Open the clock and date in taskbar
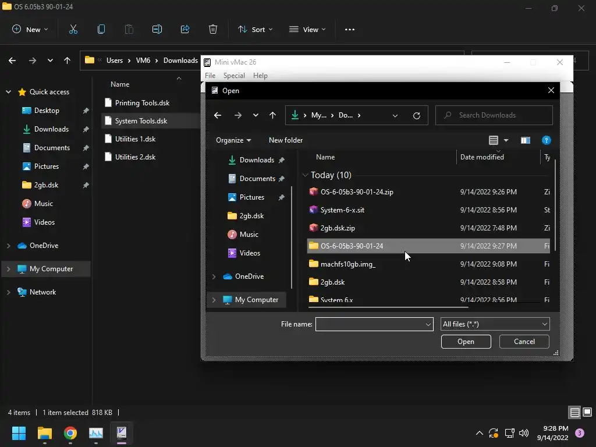Screen dimensions: 596x447 [x=553, y=433]
